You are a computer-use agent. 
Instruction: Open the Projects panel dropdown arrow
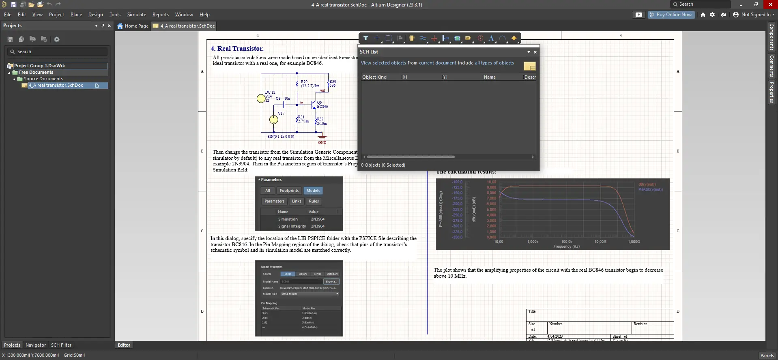pyautogui.click(x=96, y=26)
